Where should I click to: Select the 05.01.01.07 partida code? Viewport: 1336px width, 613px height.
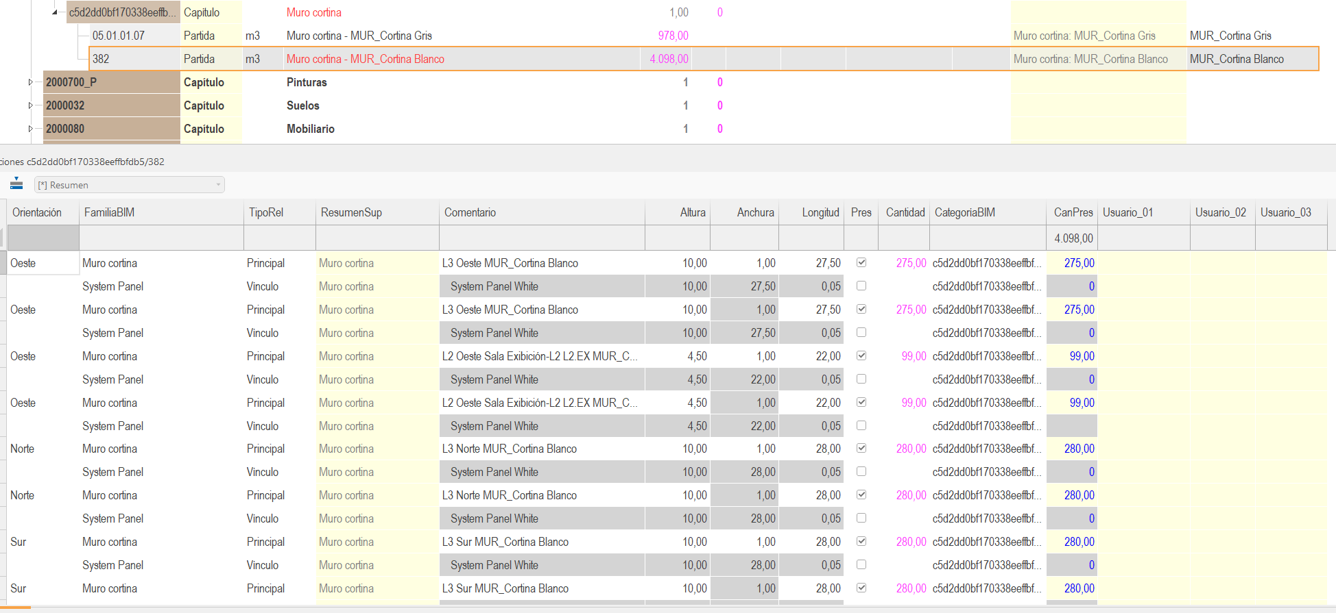(x=119, y=36)
